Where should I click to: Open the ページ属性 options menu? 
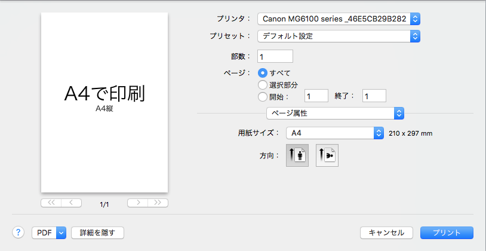pyautogui.click(x=335, y=113)
